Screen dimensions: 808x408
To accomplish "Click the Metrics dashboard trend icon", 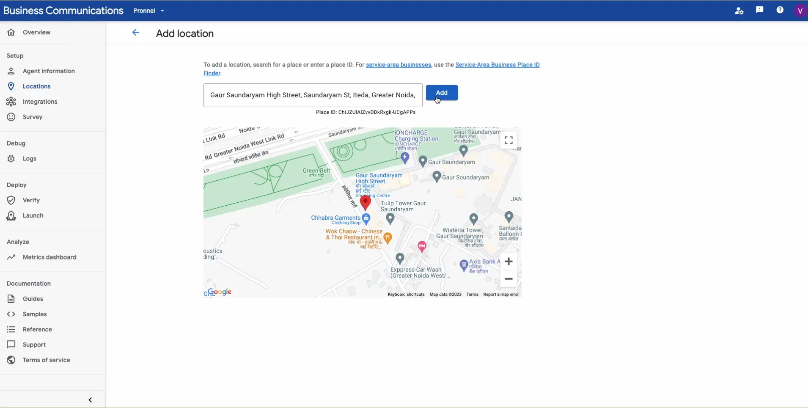I will tap(11, 257).
